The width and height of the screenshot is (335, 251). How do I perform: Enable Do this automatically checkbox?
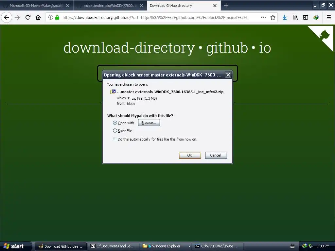coord(115,139)
